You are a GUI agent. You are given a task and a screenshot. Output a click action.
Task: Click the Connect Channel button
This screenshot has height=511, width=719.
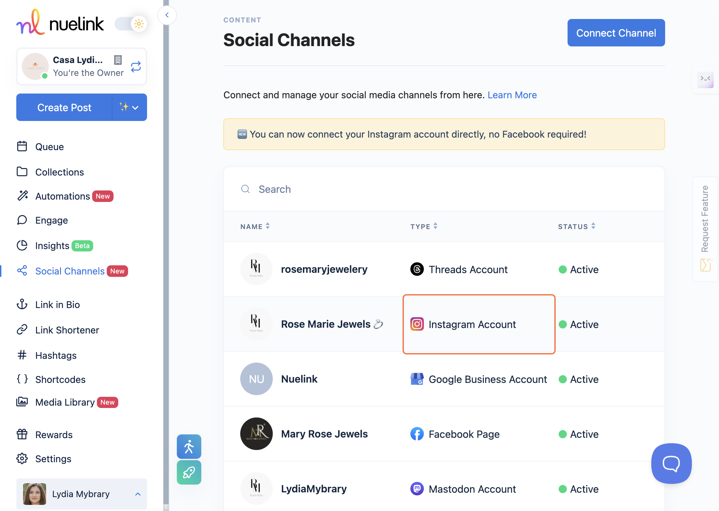tap(616, 33)
